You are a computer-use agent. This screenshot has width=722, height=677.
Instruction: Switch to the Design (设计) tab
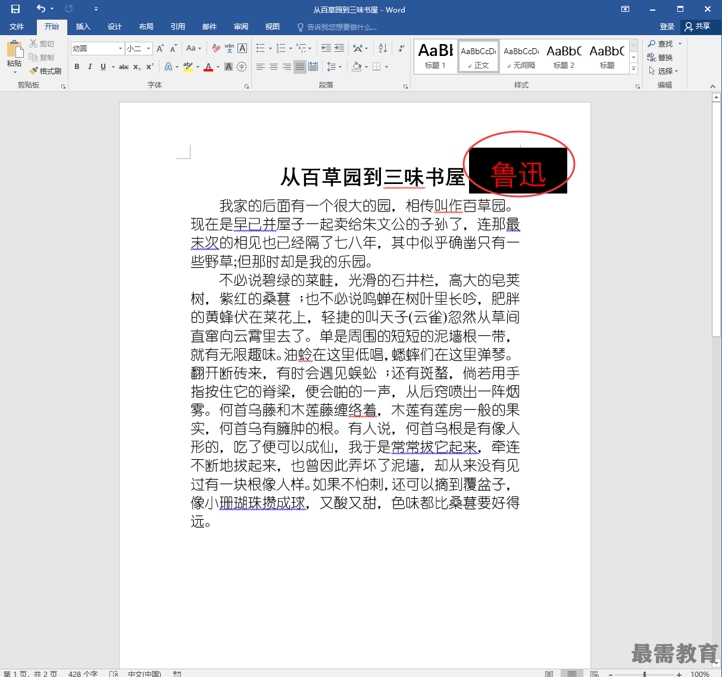point(115,26)
